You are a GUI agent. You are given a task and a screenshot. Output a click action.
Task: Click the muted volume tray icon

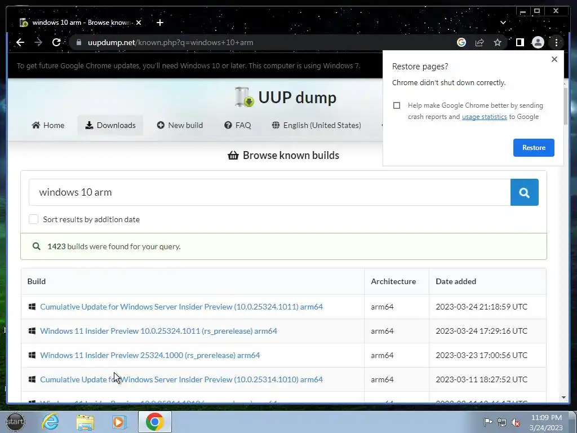click(516, 422)
